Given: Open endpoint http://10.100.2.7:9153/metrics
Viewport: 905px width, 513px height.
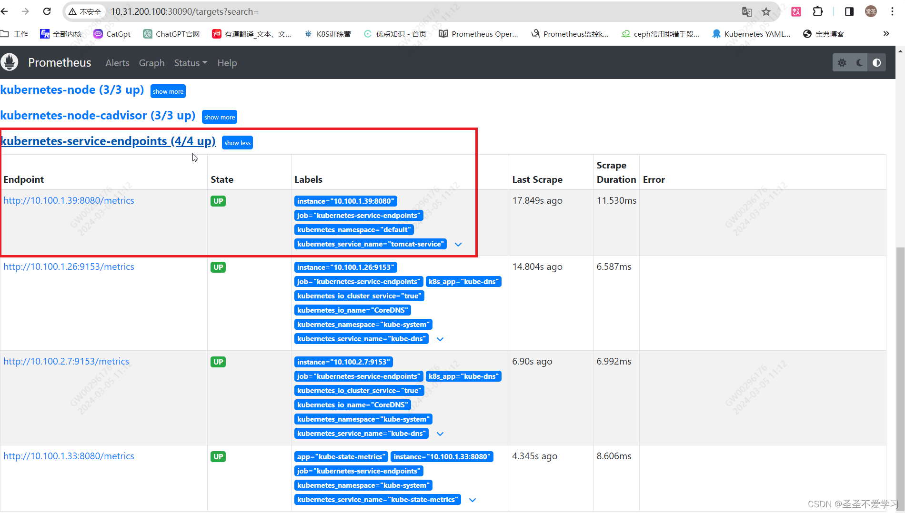Looking at the screenshot, I should (x=66, y=361).
